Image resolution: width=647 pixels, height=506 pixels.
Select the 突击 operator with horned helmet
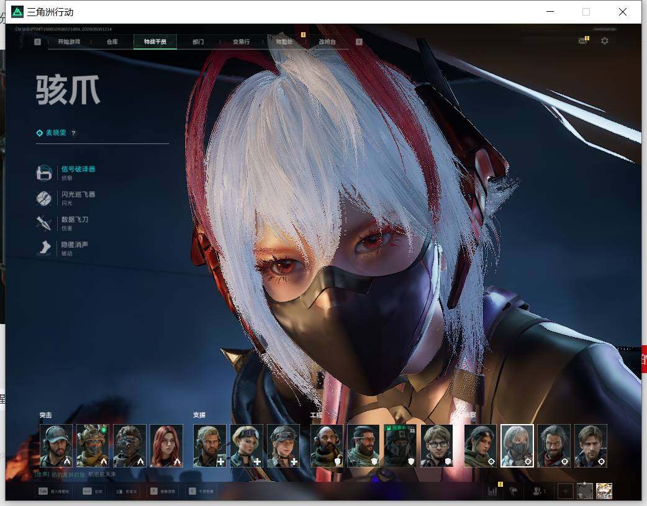[x=93, y=445]
